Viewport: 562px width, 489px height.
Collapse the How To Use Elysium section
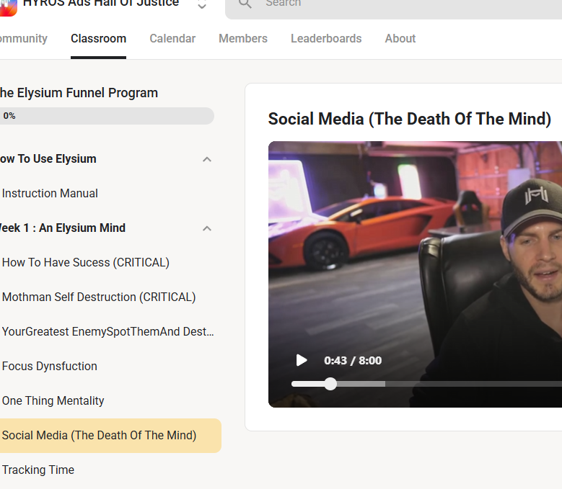(207, 159)
